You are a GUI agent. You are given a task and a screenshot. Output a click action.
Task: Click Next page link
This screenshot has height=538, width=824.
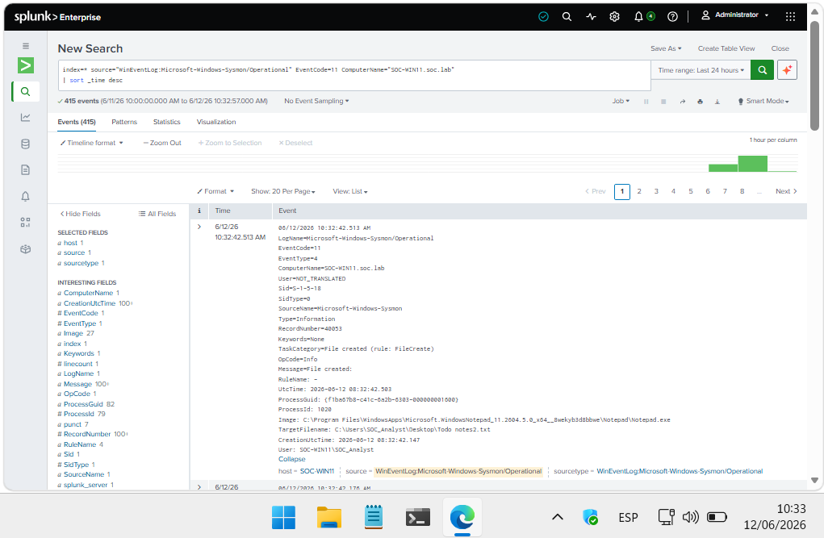point(786,191)
